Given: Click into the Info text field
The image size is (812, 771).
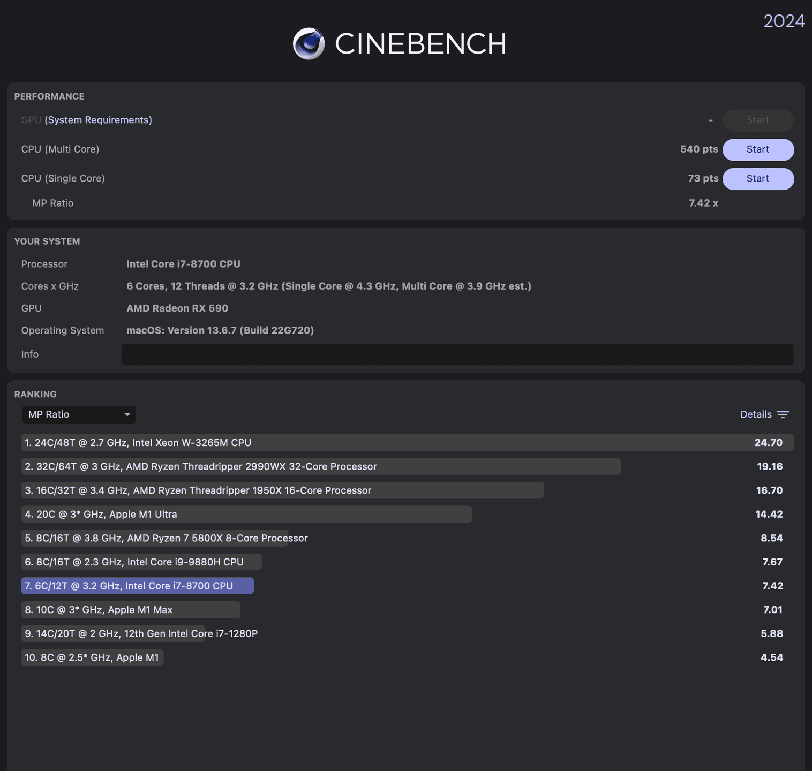Looking at the screenshot, I should 457,354.
